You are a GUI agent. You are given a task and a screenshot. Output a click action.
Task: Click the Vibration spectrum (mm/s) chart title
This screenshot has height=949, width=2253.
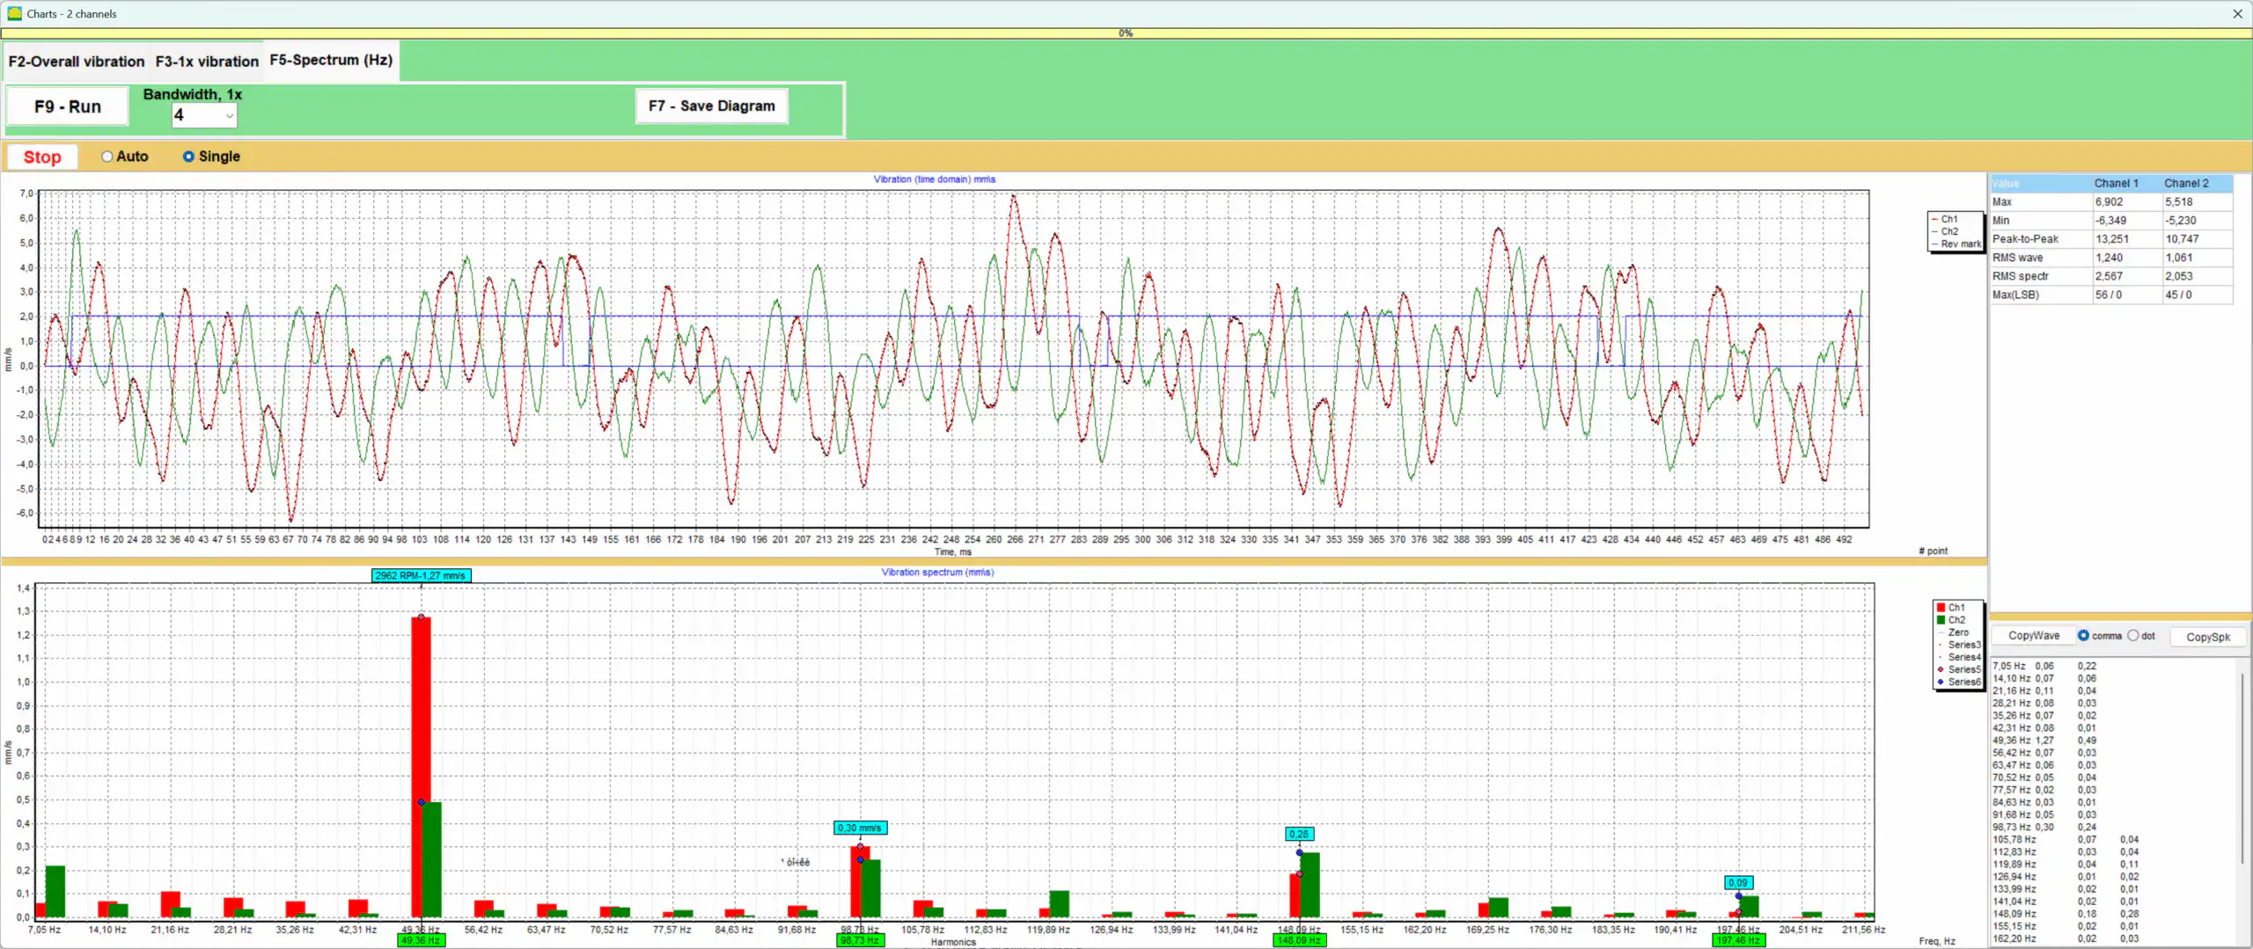(937, 573)
